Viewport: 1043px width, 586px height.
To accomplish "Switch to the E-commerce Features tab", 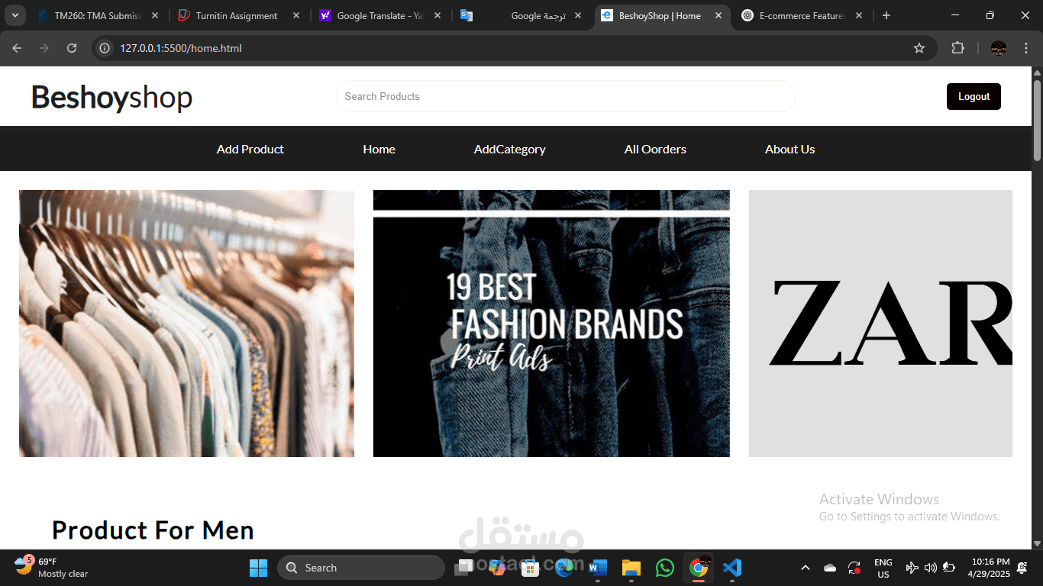I will (800, 14).
